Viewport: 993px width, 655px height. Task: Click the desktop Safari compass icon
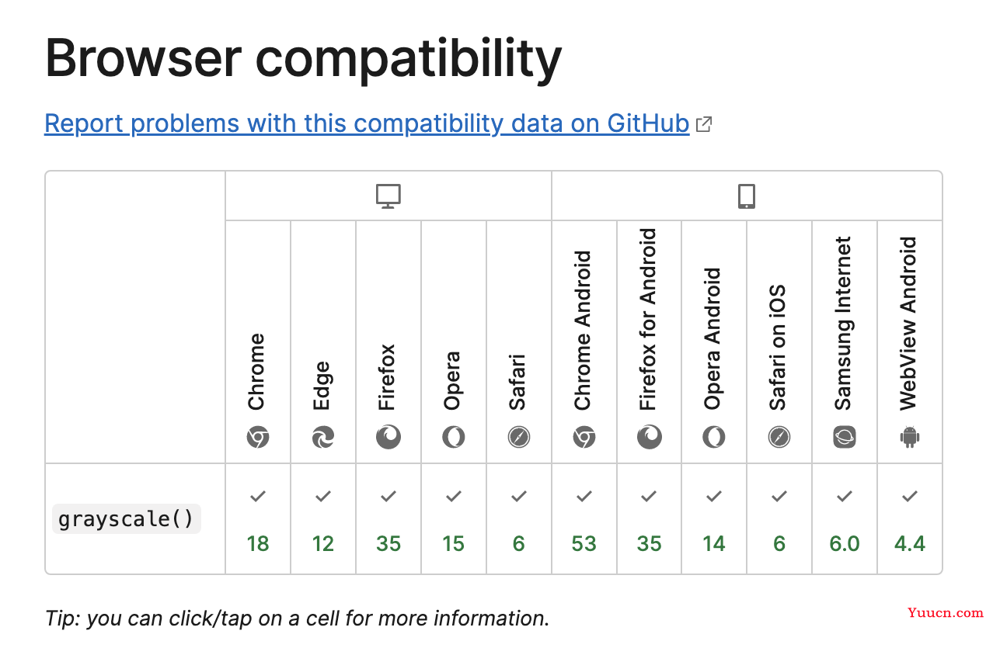[519, 438]
